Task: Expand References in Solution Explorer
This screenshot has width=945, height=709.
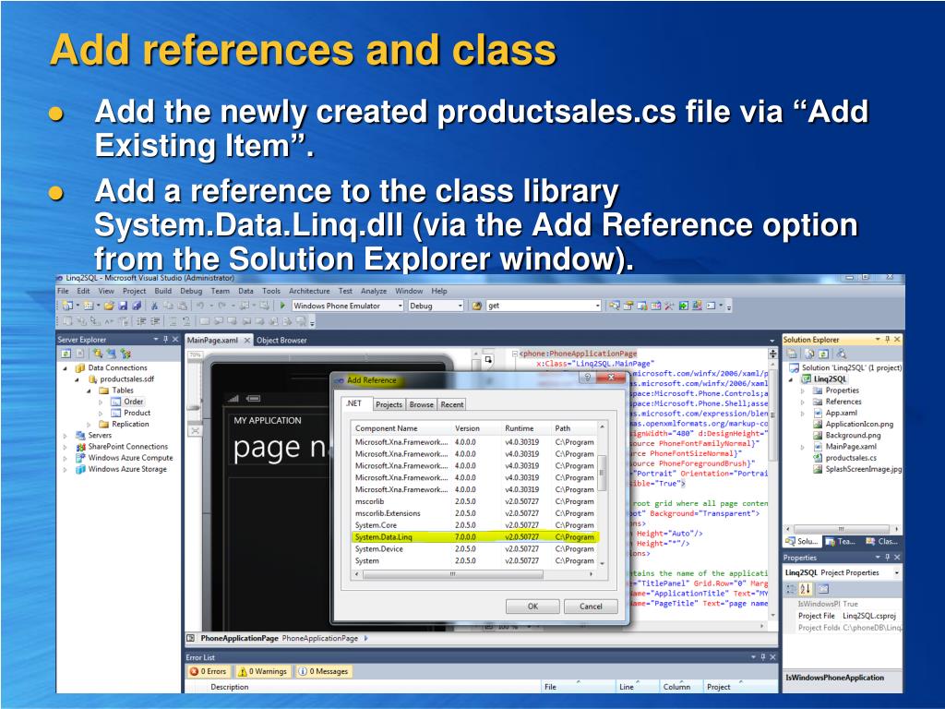Action: click(802, 403)
